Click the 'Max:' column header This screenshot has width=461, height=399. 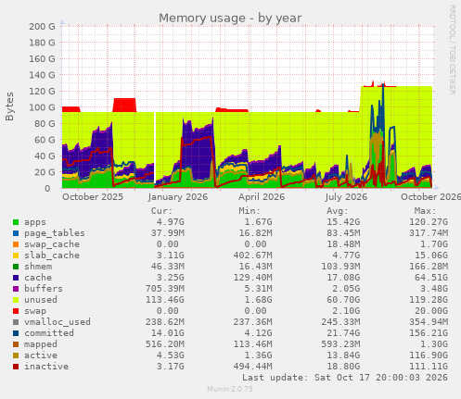pos(425,211)
